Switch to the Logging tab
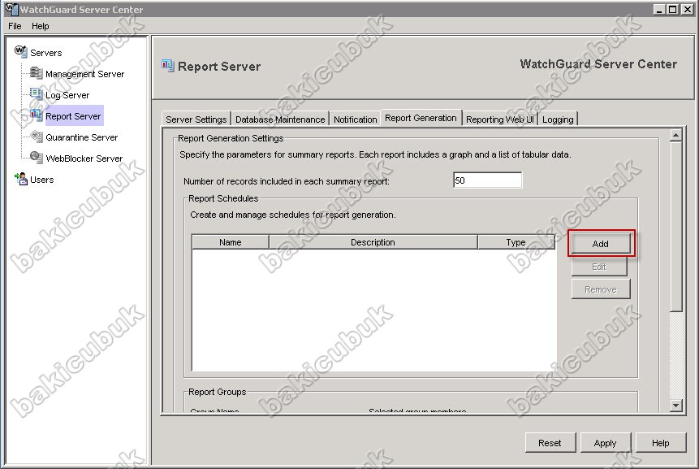The image size is (699, 469). tap(558, 119)
